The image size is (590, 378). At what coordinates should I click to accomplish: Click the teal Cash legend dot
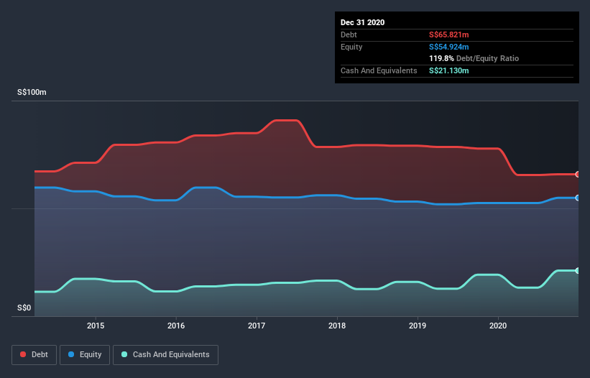(124, 354)
